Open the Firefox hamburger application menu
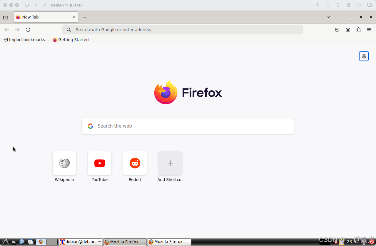 point(369,30)
